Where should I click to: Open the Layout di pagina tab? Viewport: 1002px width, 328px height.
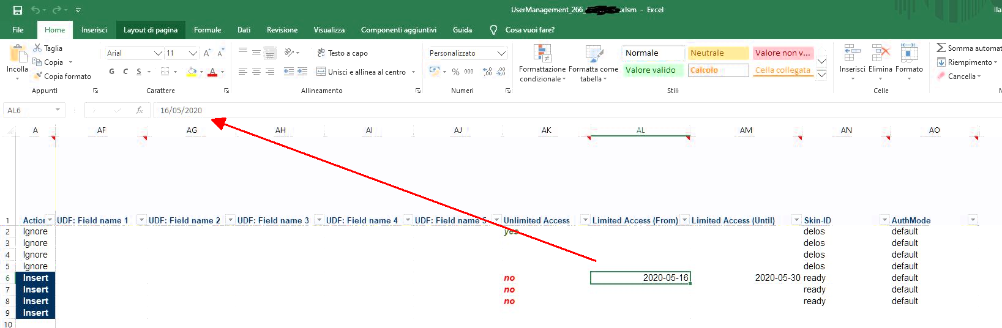tap(150, 30)
